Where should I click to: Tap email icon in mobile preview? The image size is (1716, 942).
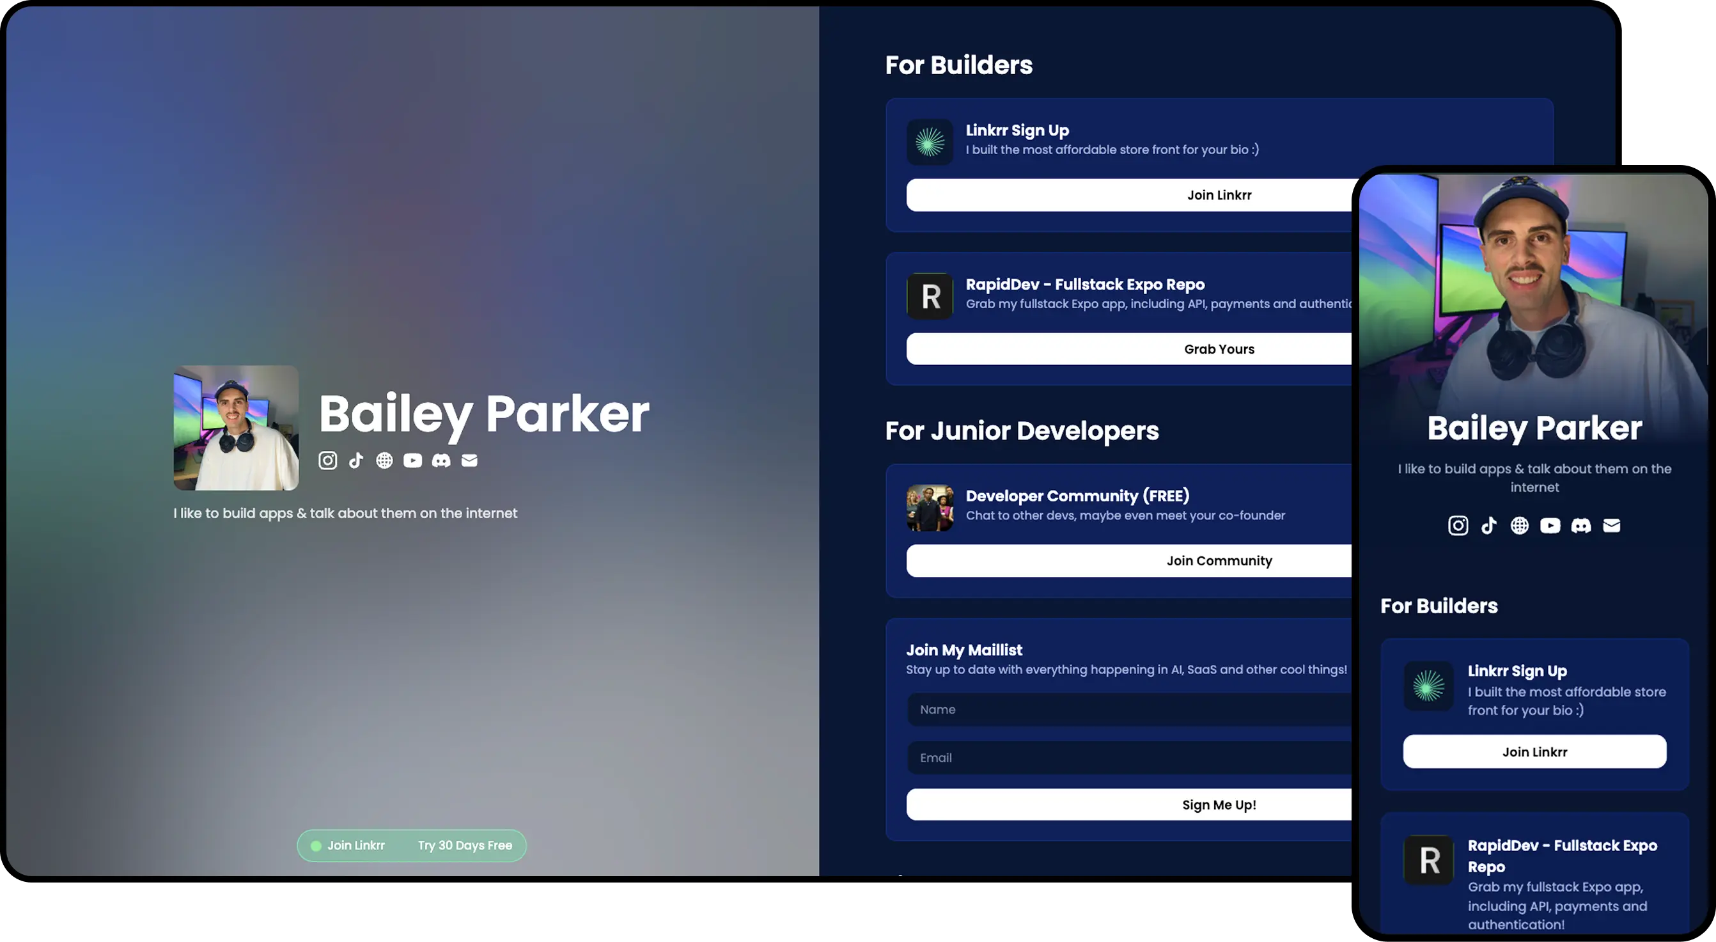tap(1611, 526)
